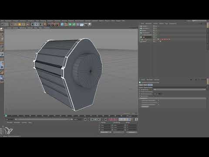Image resolution: width=209 pixels, height=157 pixels.
Task: Toggle the orange Snap icon
Action: pyautogui.click(x=2, y=72)
